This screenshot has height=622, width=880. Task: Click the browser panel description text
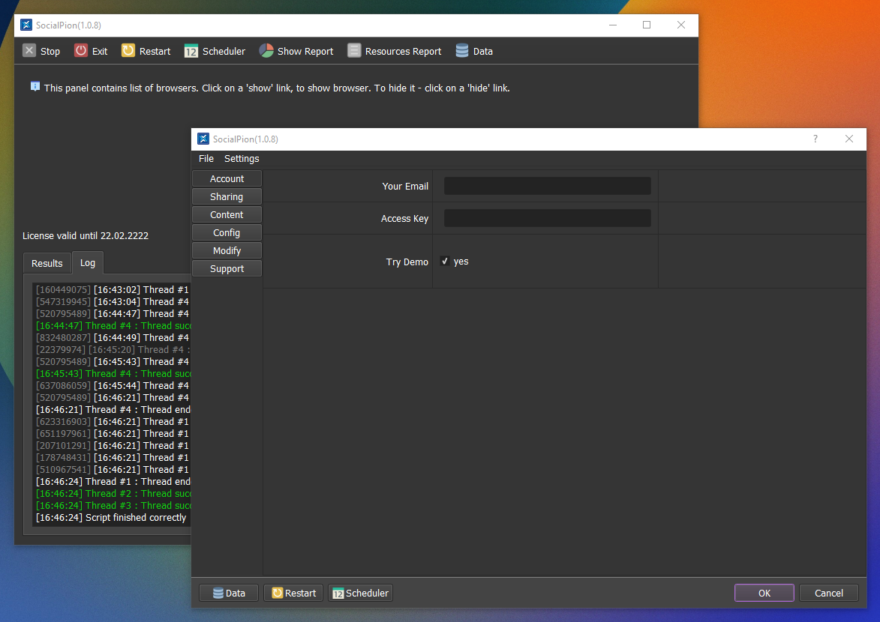277,88
